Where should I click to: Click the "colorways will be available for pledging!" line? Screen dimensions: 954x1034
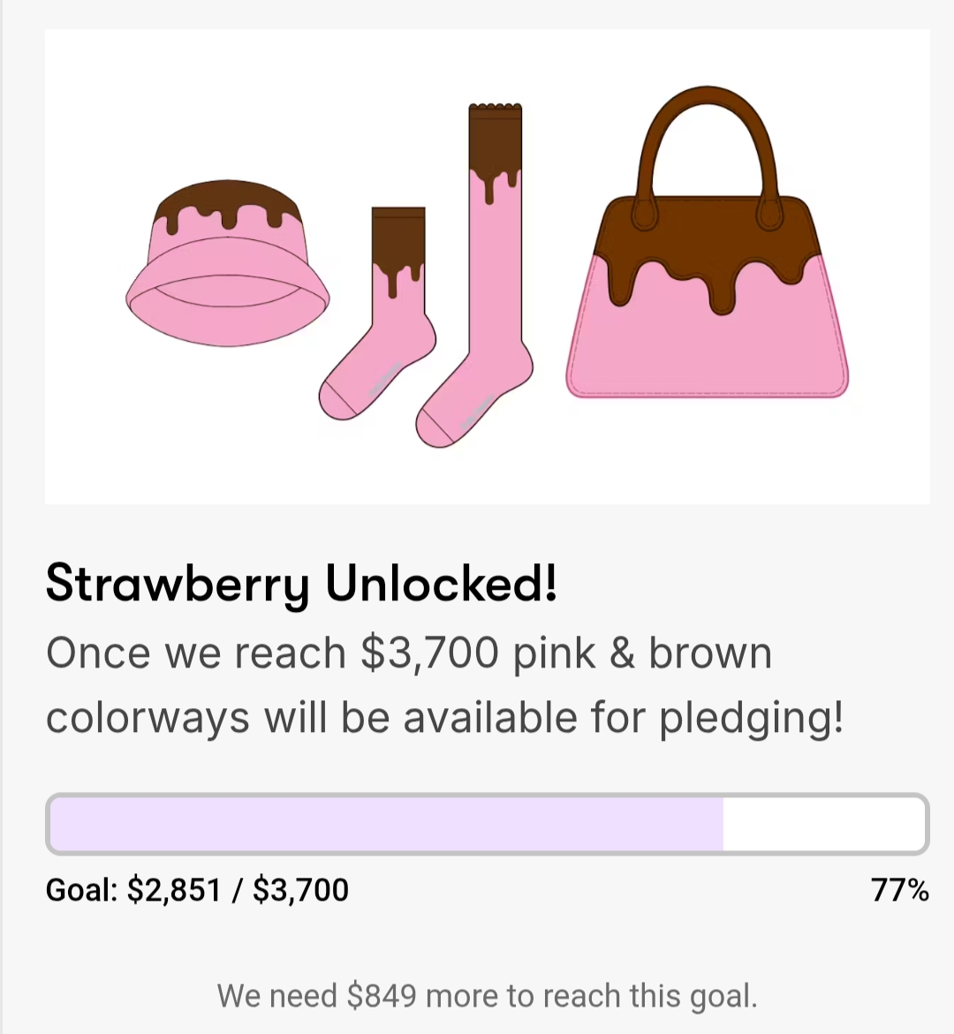coord(444,717)
